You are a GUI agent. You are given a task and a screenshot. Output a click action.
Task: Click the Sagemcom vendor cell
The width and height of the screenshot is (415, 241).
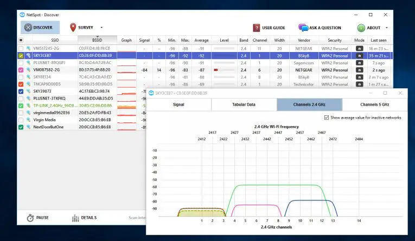coord(304,63)
